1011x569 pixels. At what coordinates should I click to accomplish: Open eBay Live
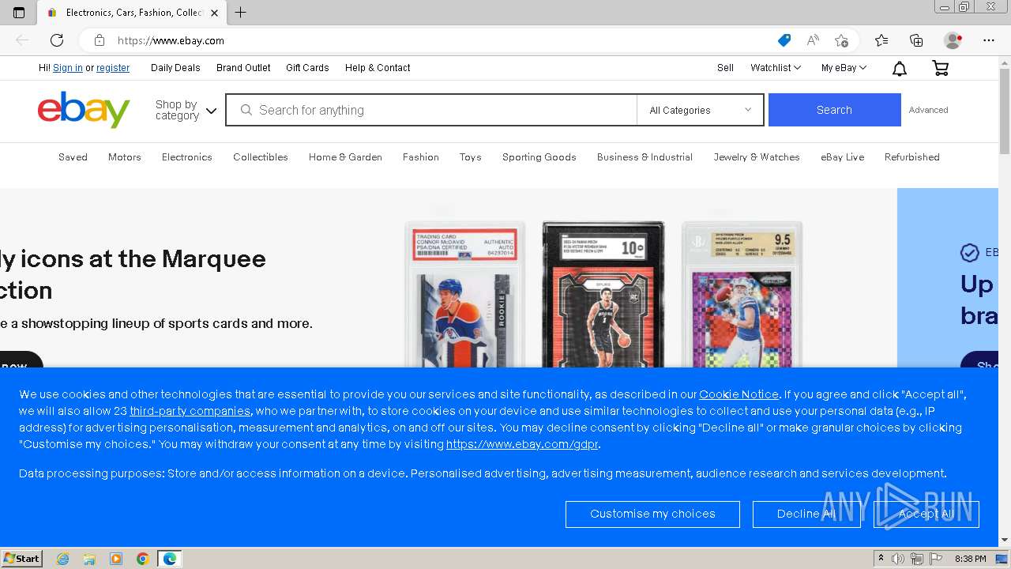coord(843,157)
